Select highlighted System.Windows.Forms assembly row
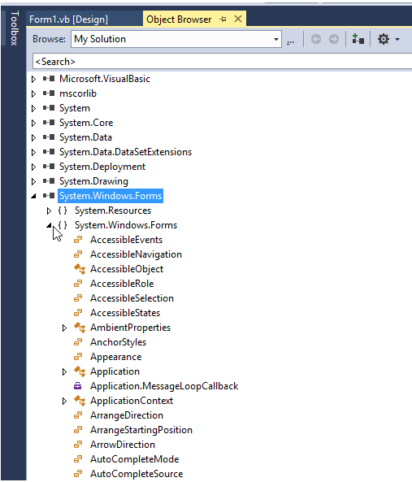Image resolution: width=412 pixels, height=482 pixels. [x=111, y=196]
